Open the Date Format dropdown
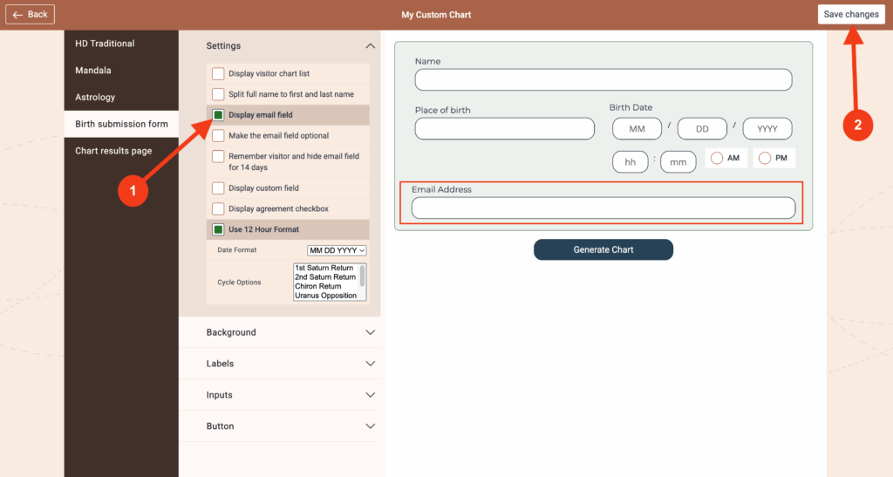The height and width of the screenshot is (477, 893). pyautogui.click(x=337, y=250)
